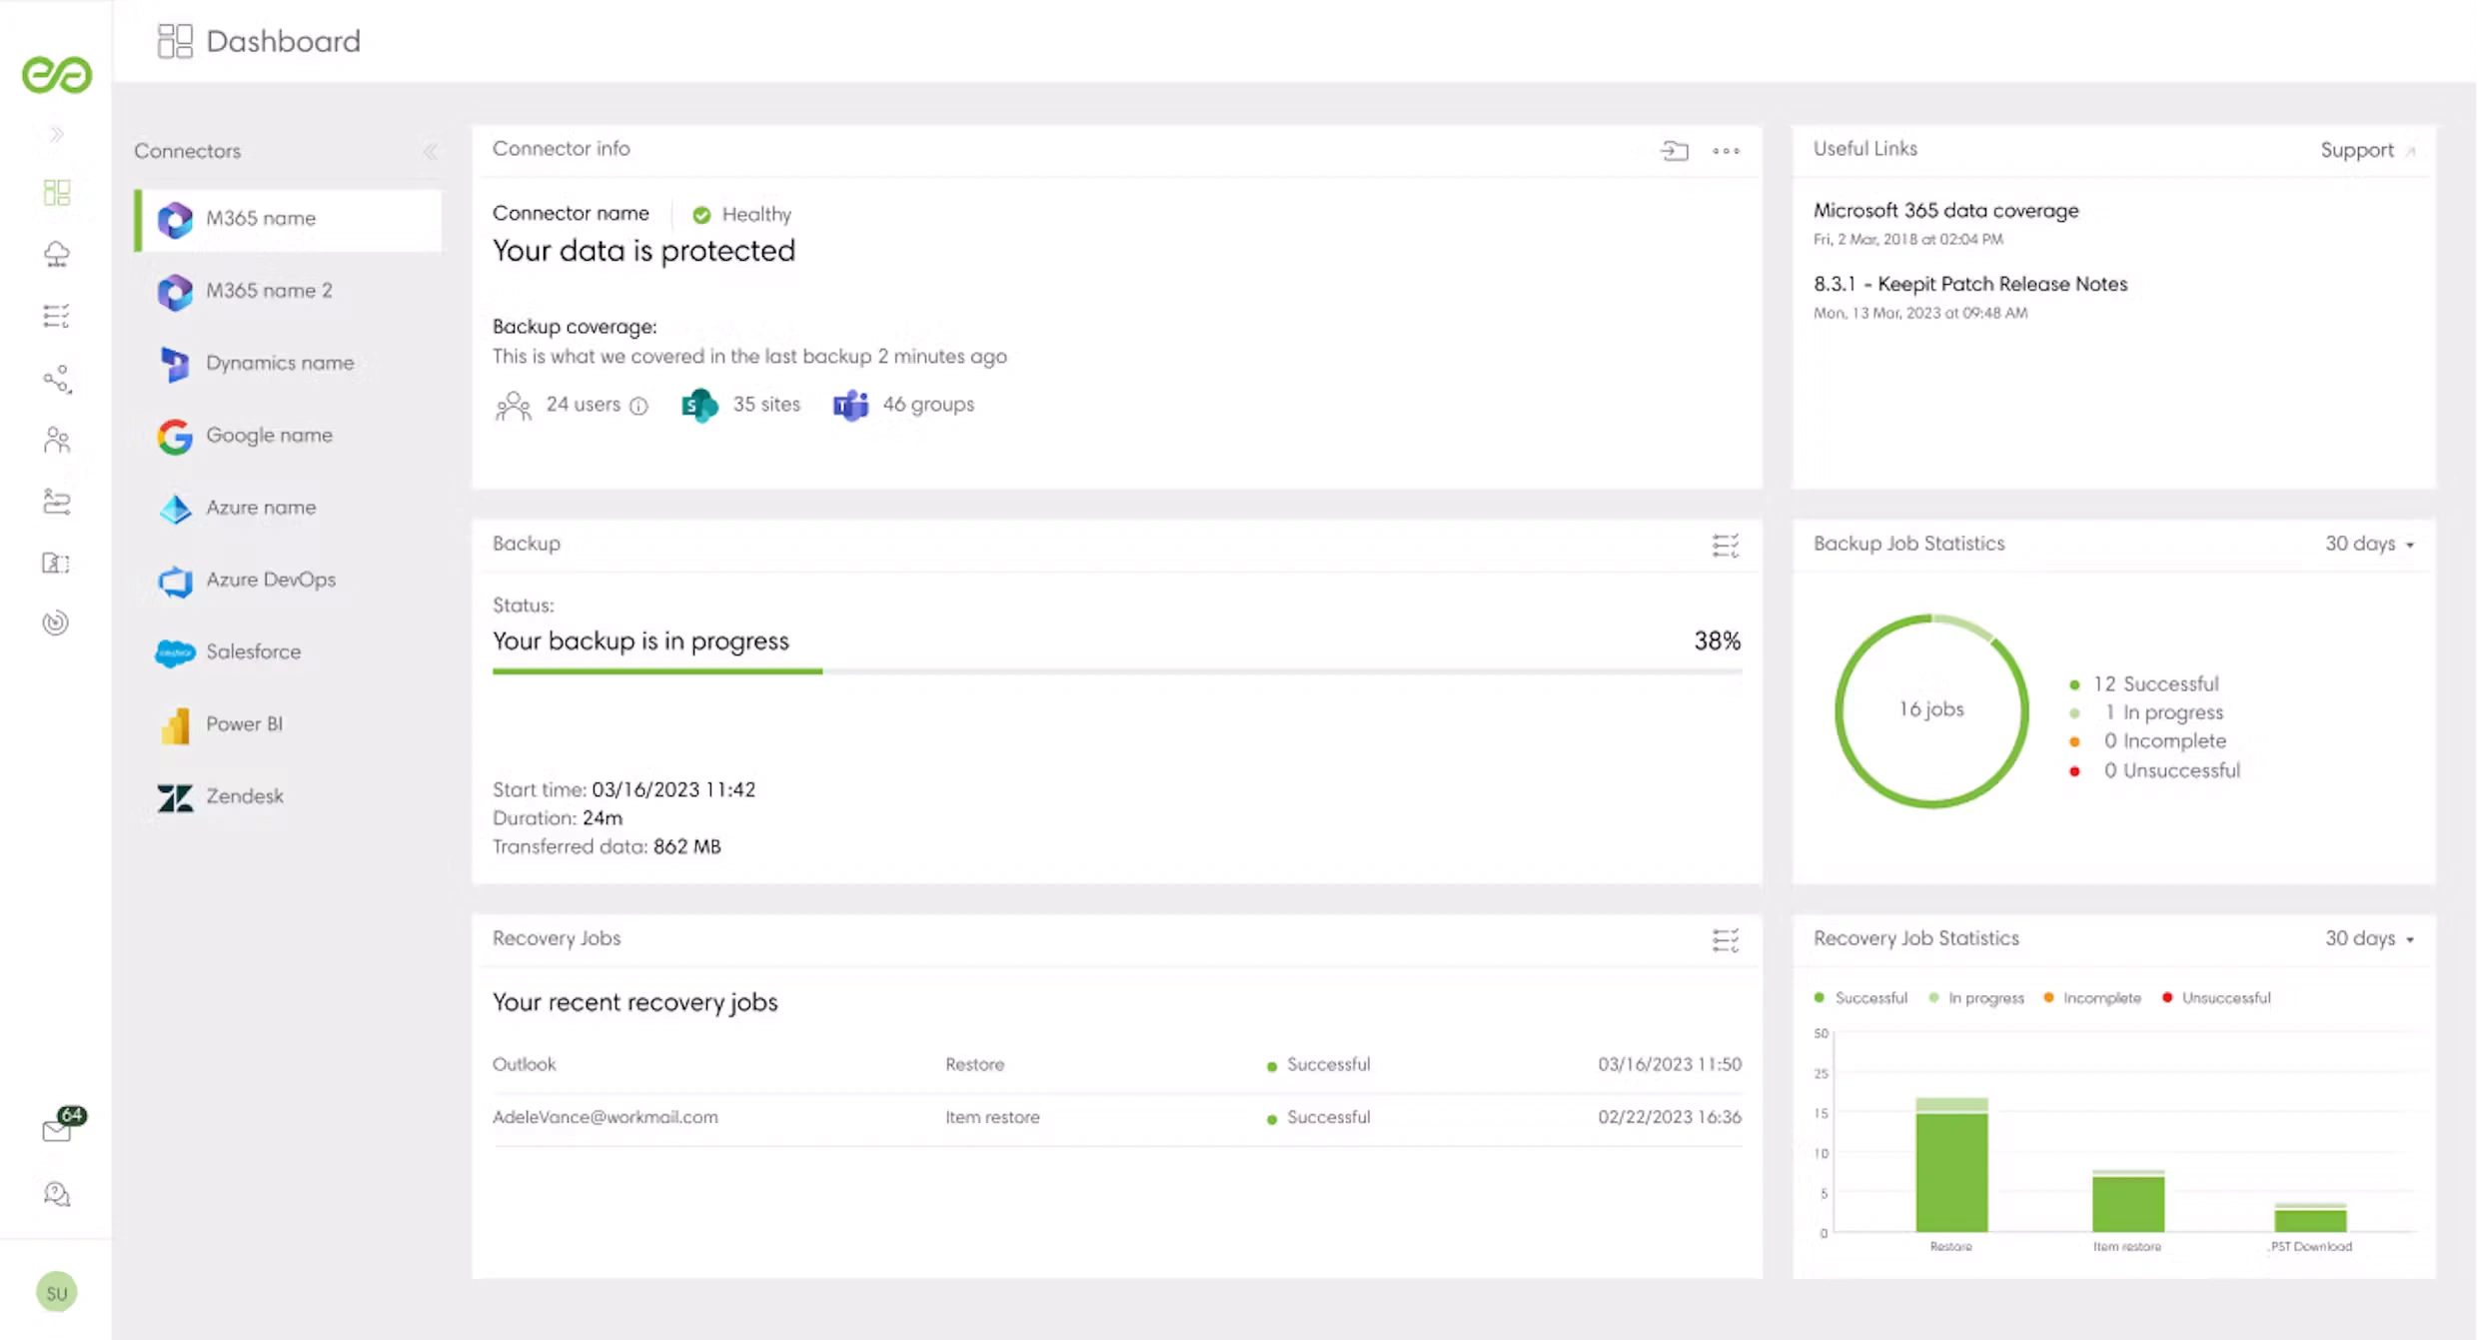Open the radar monitoring sidebar icon
2478x1340 pixels.
tap(57, 623)
